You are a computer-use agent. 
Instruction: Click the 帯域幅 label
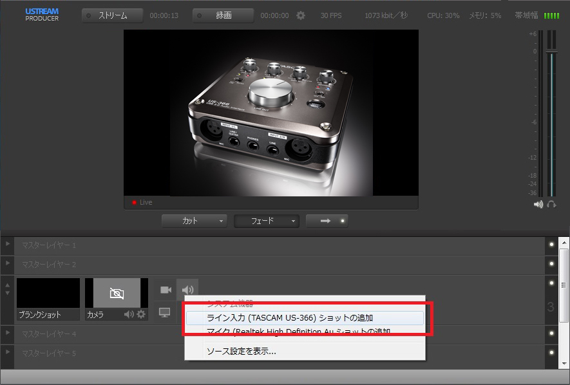click(526, 15)
